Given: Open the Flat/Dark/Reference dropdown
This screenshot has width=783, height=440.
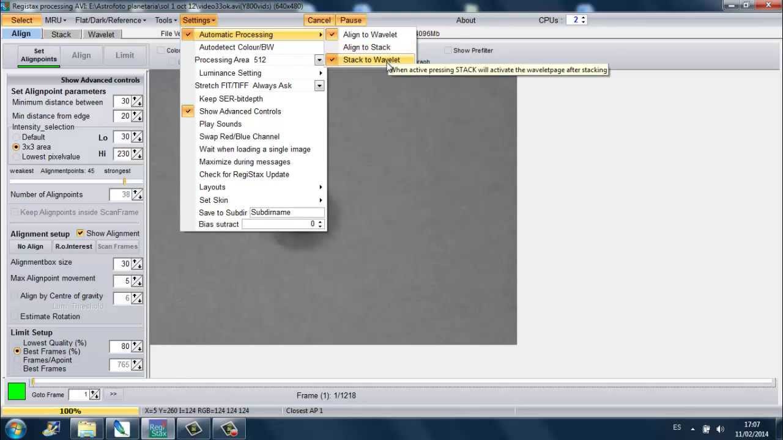Looking at the screenshot, I should pyautogui.click(x=110, y=20).
